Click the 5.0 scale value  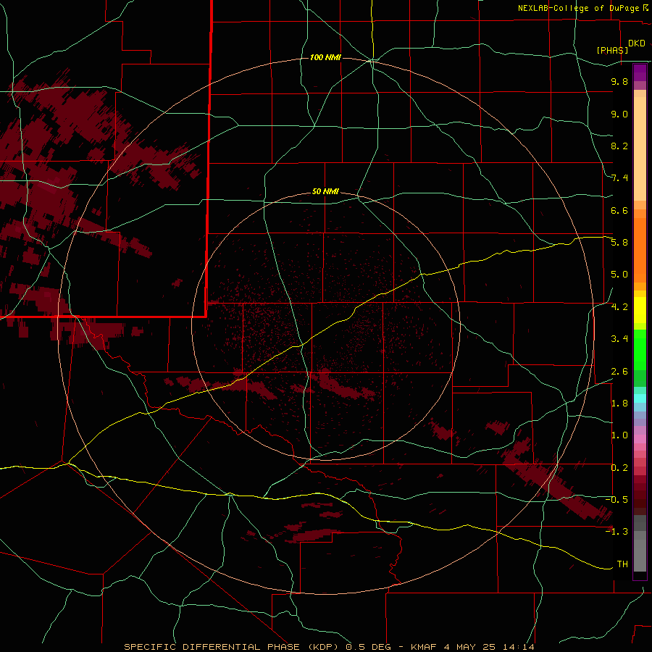click(619, 275)
